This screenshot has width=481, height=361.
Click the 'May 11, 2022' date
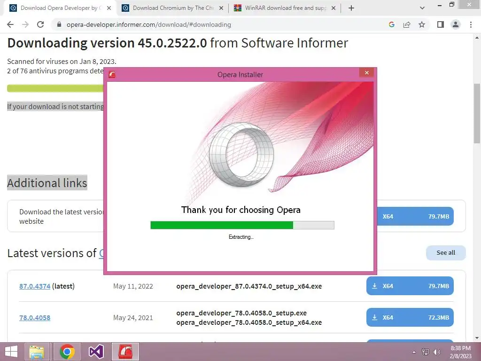tap(133, 286)
